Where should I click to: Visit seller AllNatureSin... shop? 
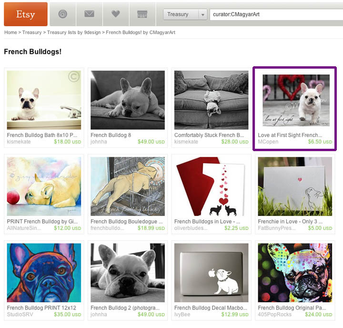pos(24,228)
